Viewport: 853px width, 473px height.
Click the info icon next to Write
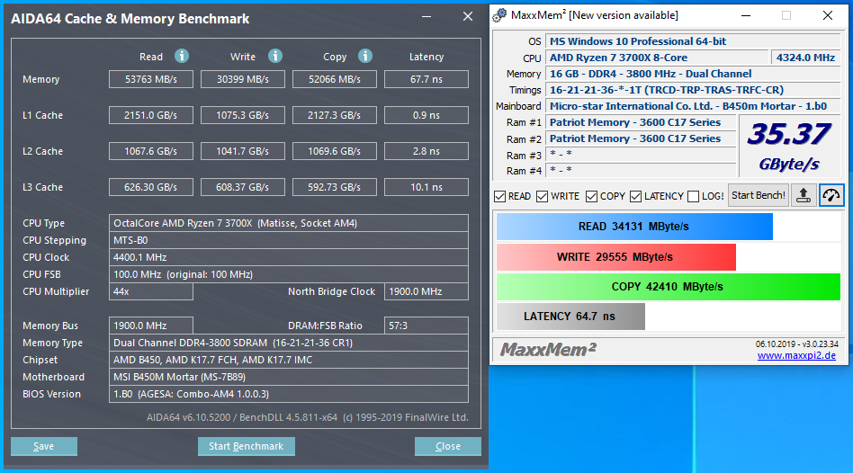point(275,56)
